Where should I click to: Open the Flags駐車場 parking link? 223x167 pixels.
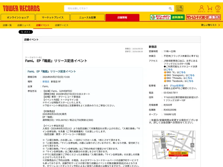point(177,86)
